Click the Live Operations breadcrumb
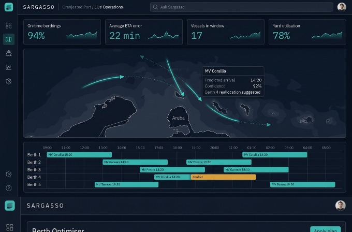Image resolution: width=352 pixels, height=232 pixels. coord(108,7)
